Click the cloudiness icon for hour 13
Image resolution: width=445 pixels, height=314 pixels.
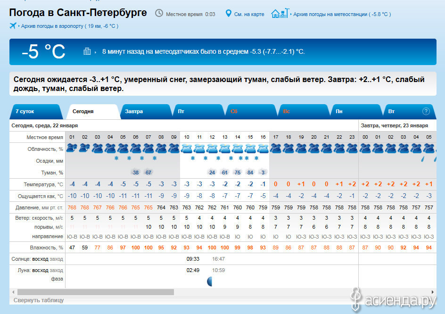pos(225,148)
